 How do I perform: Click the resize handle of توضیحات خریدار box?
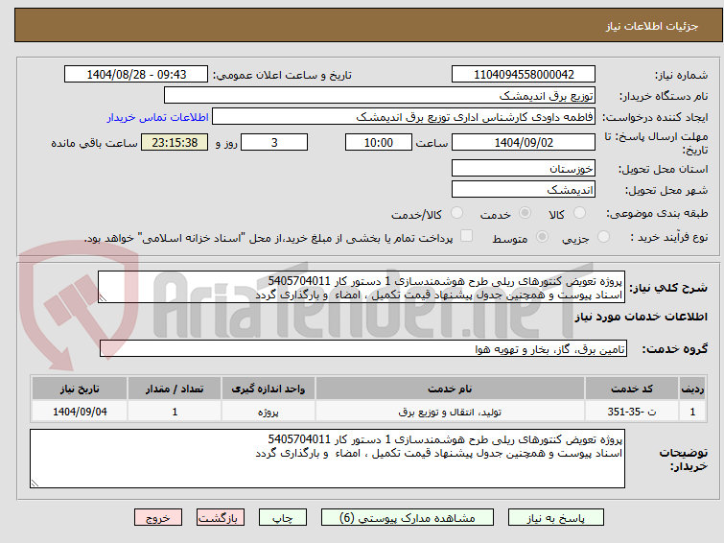tap(35, 483)
